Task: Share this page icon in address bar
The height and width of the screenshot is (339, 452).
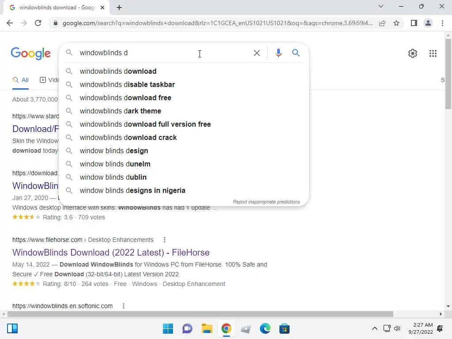Action: (x=382, y=23)
